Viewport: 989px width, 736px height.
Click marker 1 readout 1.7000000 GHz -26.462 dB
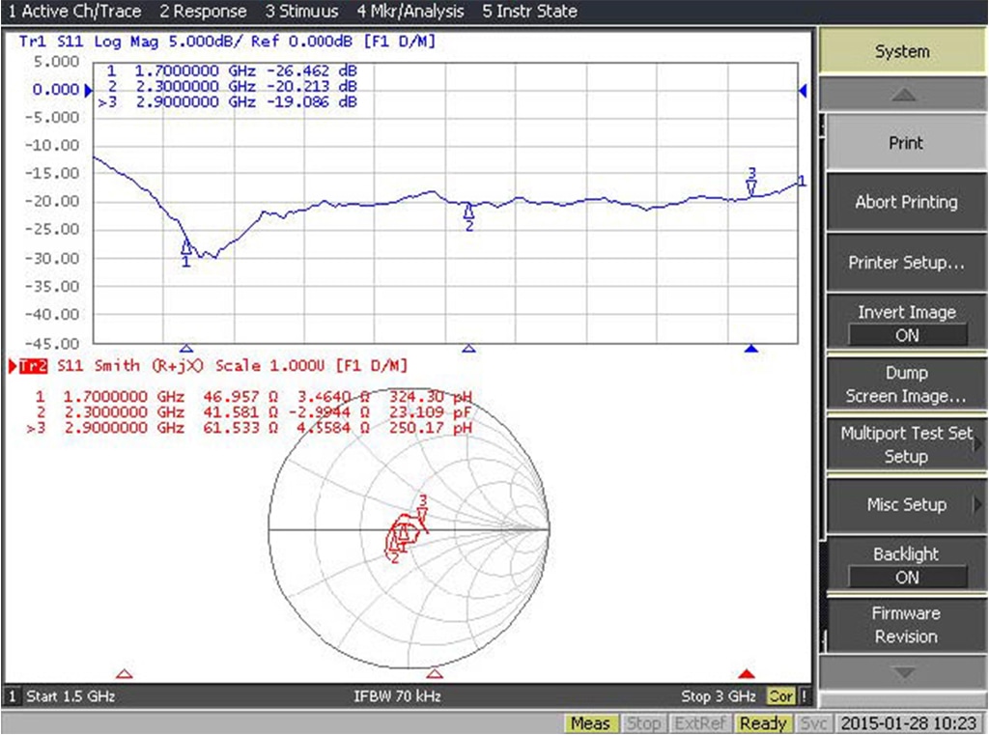232,71
